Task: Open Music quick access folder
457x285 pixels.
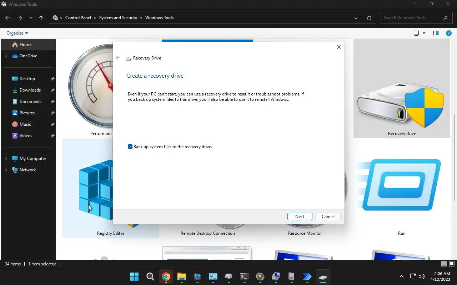Action: pos(25,124)
